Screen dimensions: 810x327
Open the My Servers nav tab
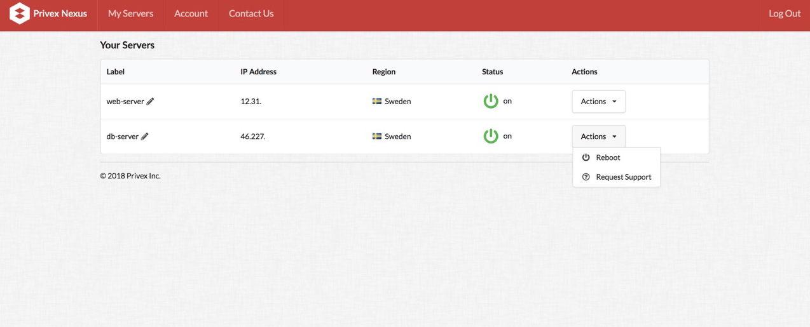(x=130, y=13)
